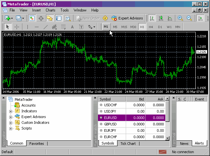
Task: Switch to W1 timeframe
Action: click(169, 27)
